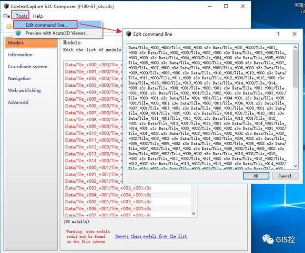Open the File menu
Screen dimensions: 305x253
tap(7, 16)
